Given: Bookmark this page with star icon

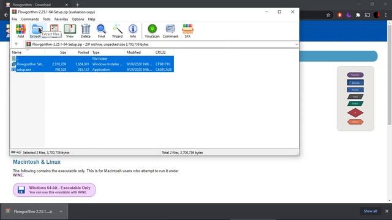Looking at the screenshot, I should pos(328,15).
